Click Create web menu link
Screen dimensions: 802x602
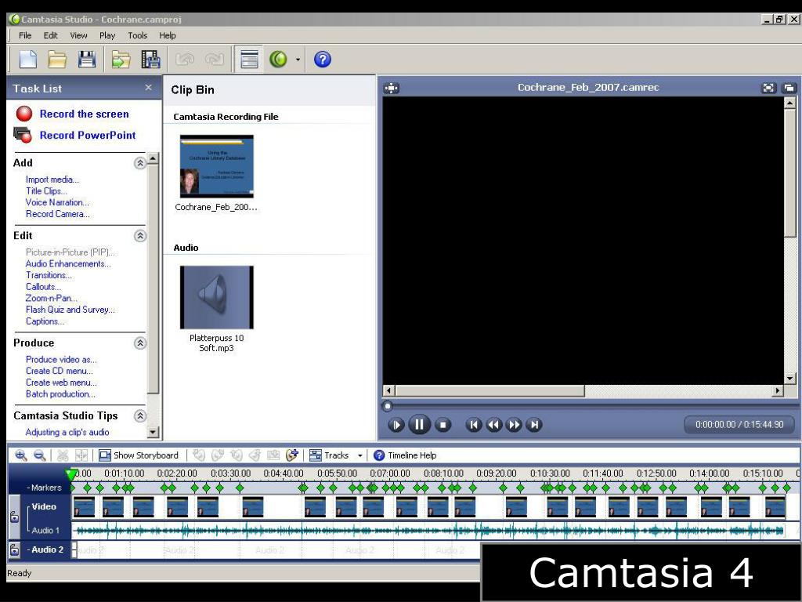(61, 383)
